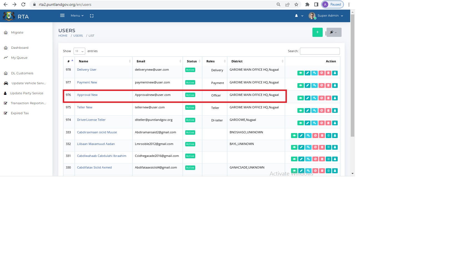Block the Delivery User account

(x=322, y=73)
